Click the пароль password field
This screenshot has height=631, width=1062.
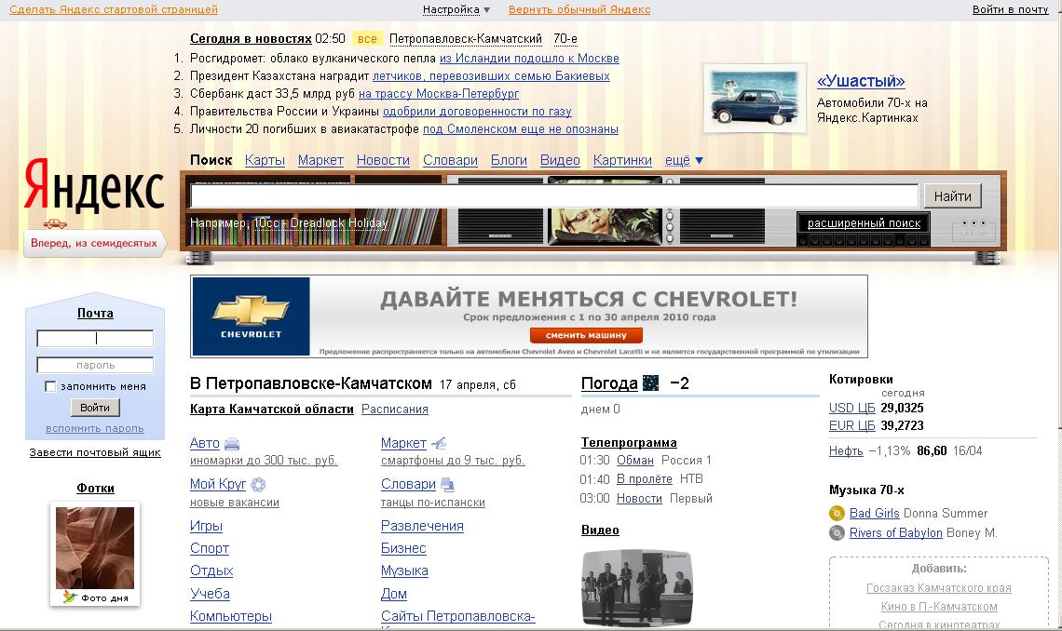point(95,365)
